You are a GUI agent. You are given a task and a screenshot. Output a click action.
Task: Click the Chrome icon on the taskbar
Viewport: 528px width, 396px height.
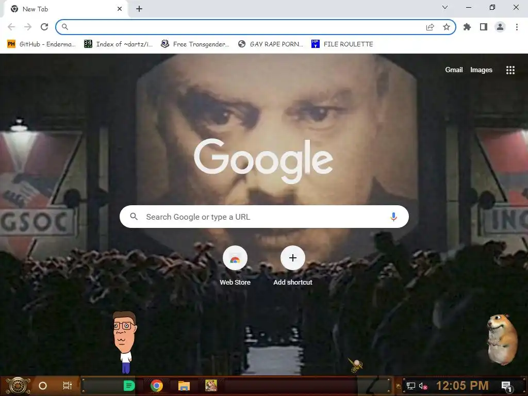pos(157,386)
